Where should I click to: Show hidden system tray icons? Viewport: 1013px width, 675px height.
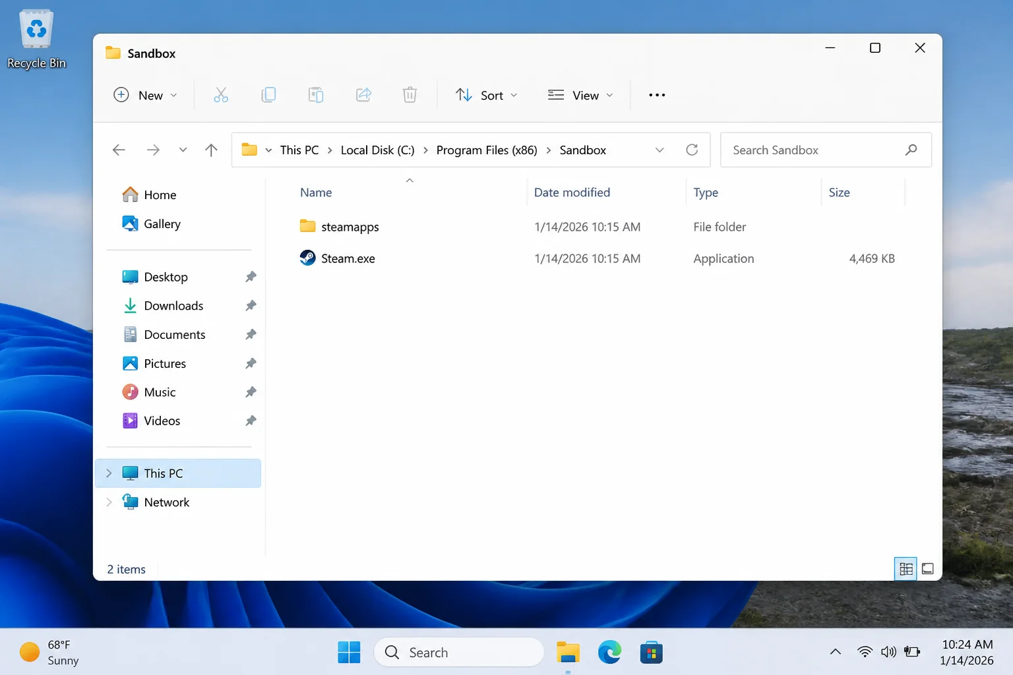pyautogui.click(x=836, y=652)
